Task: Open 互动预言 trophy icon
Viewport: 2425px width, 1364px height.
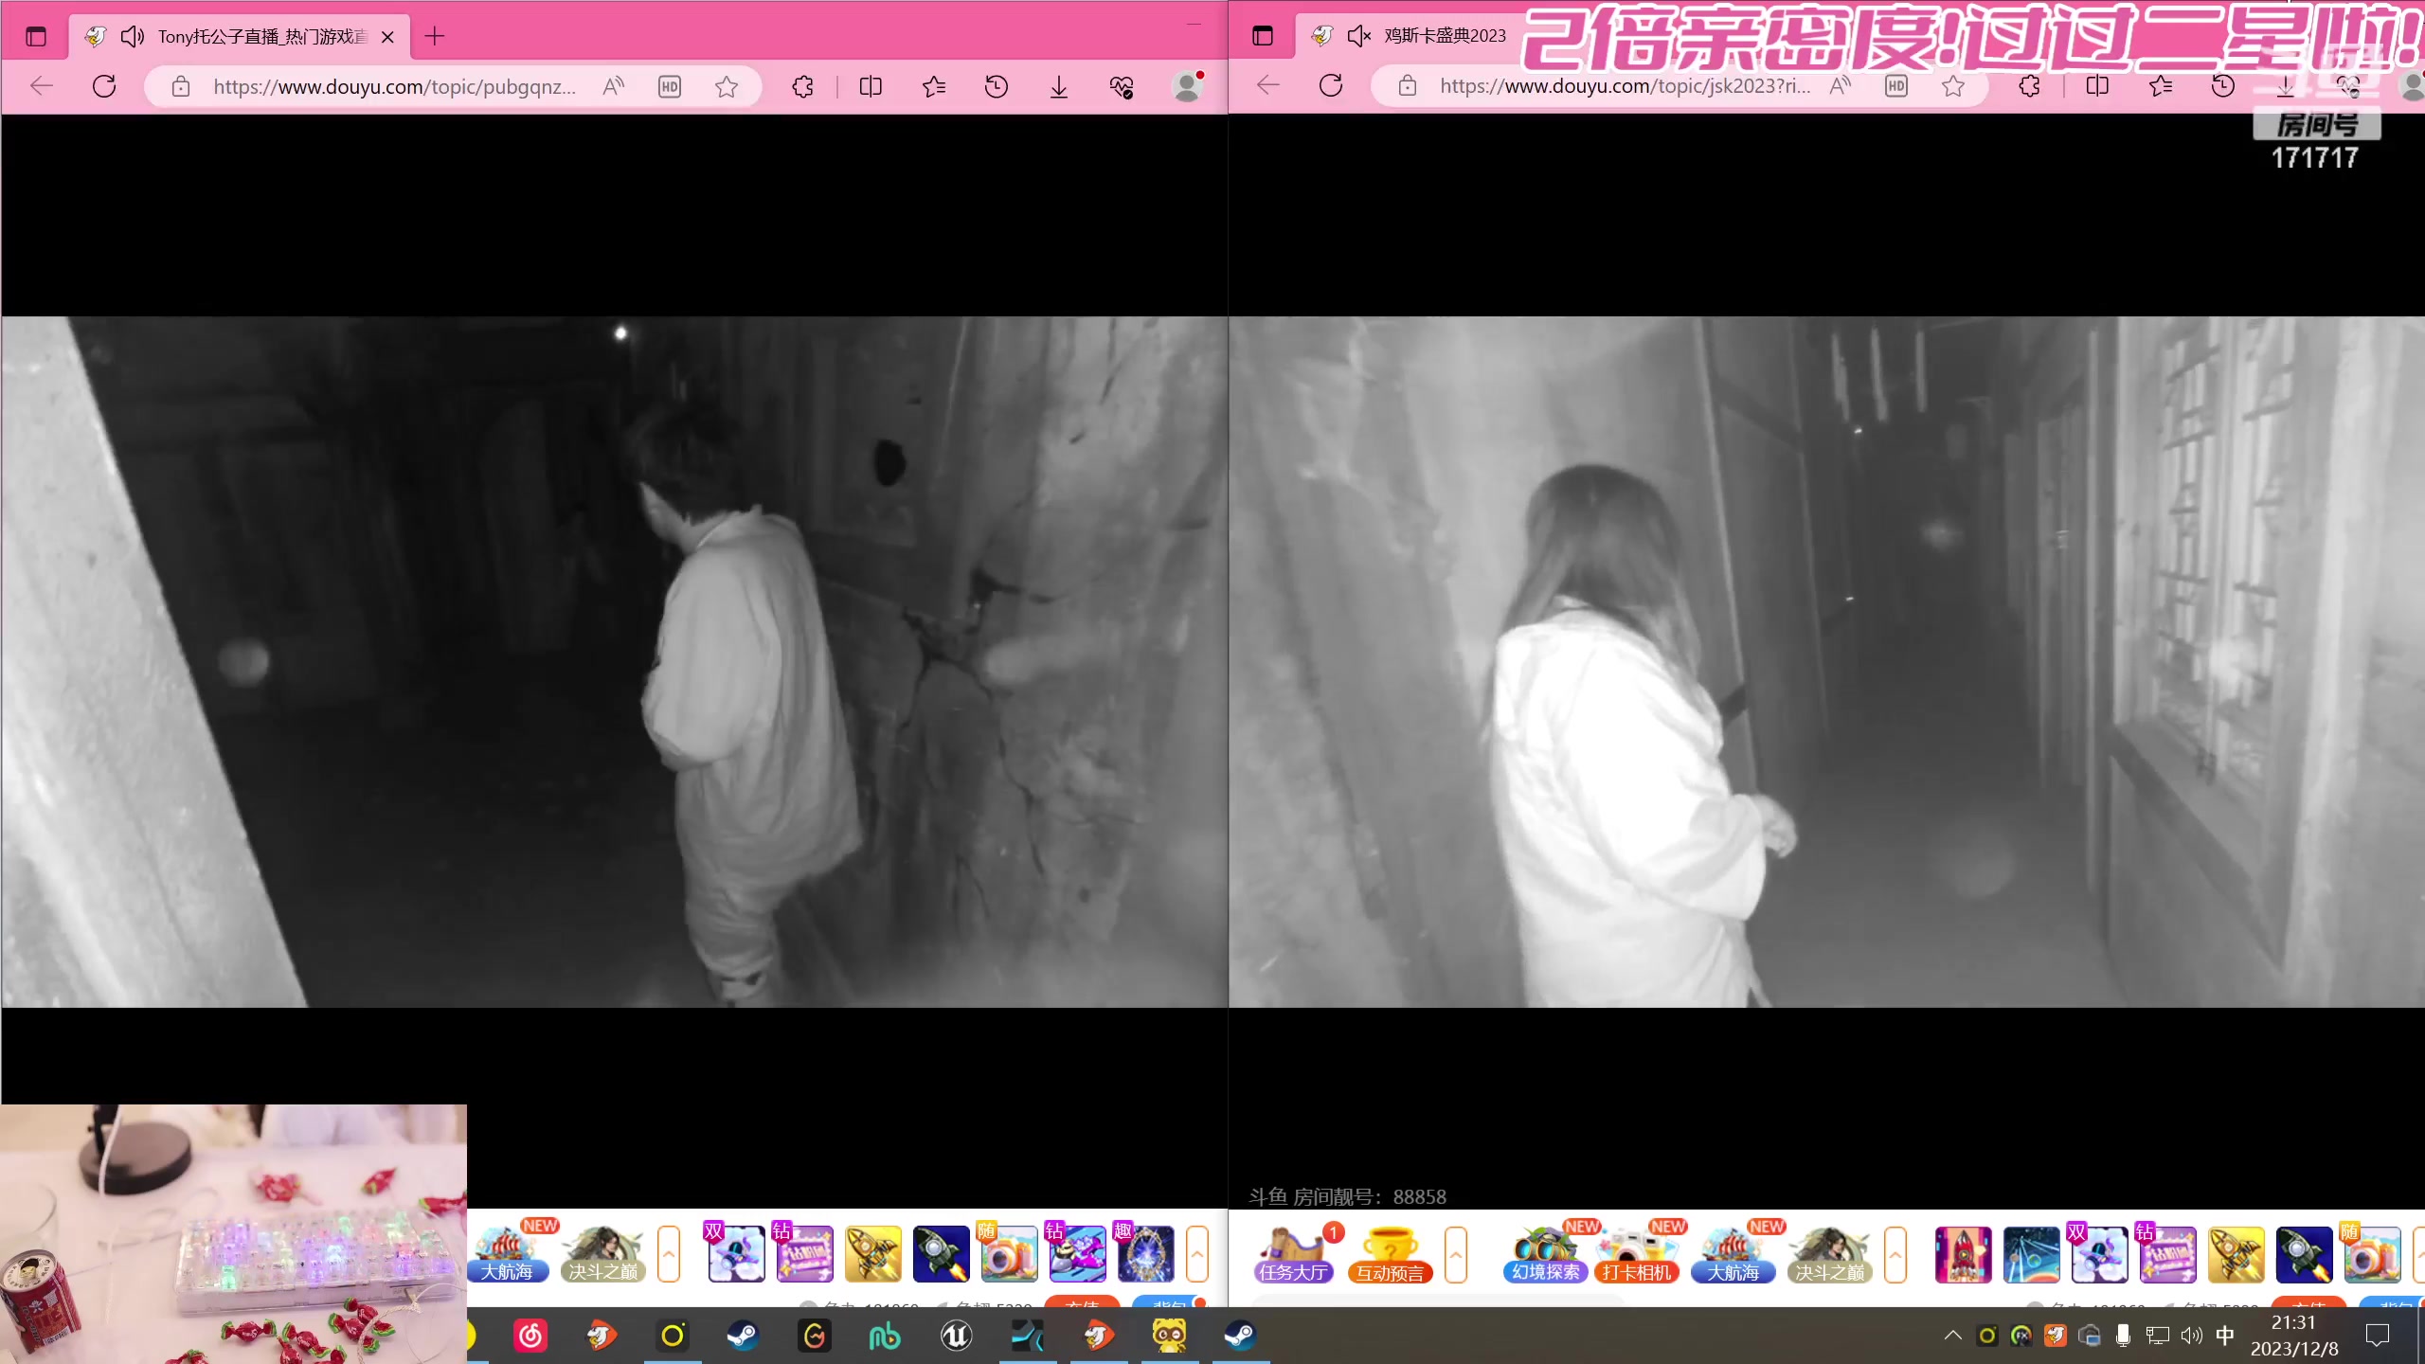Action: click(x=1390, y=1254)
